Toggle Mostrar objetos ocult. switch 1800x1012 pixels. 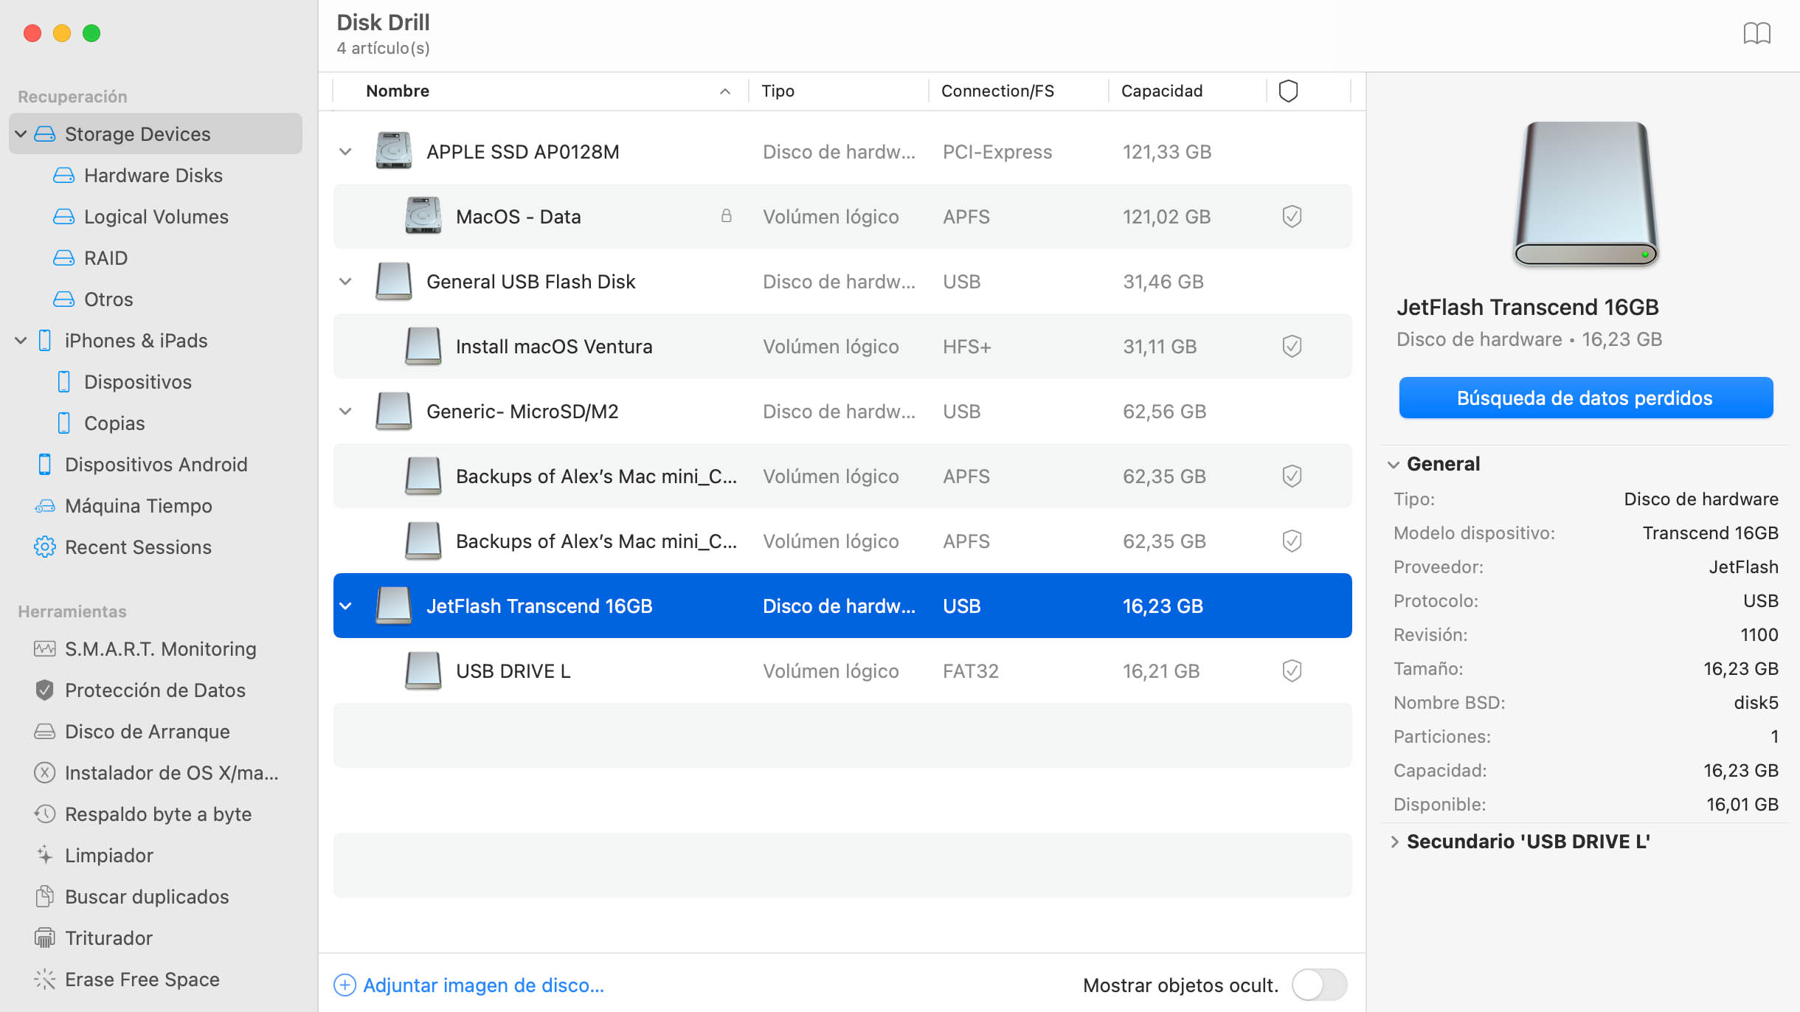[1319, 985]
